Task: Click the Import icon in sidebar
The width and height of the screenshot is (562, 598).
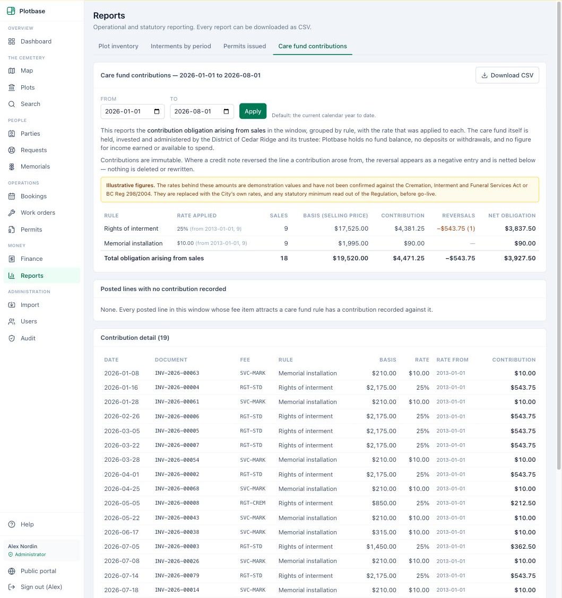Action: pyautogui.click(x=12, y=305)
